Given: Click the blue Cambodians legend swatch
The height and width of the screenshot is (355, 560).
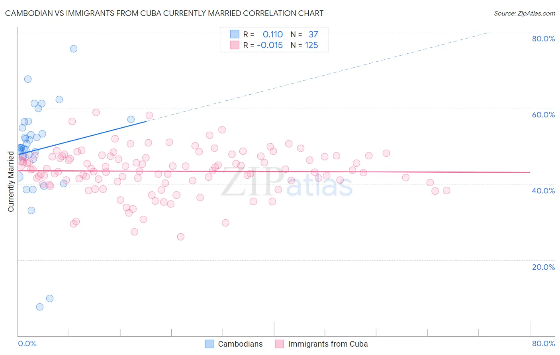Looking at the screenshot, I should (x=210, y=344).
